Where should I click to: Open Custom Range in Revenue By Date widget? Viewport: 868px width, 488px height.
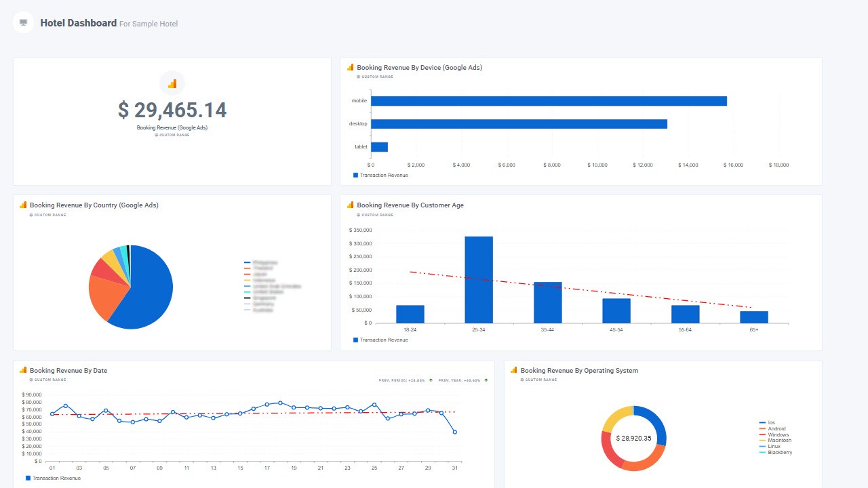click(x=47, y=380)
